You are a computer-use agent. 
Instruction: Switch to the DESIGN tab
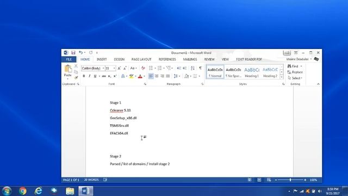(x=119, y=59)
